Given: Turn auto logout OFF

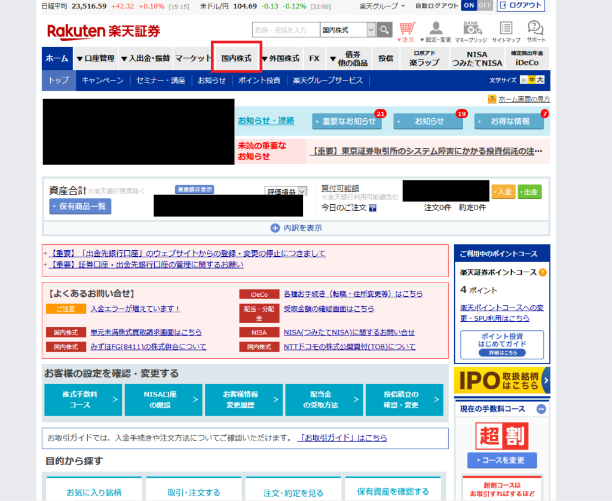Looking at the screenshot, I should click(x=485, y=5).
